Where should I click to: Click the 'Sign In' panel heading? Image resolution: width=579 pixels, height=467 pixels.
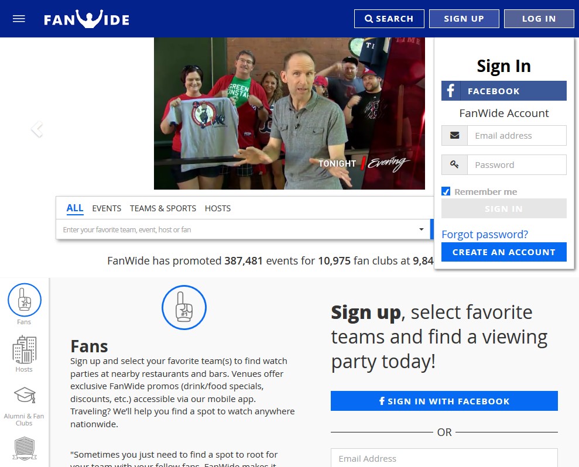503,67
